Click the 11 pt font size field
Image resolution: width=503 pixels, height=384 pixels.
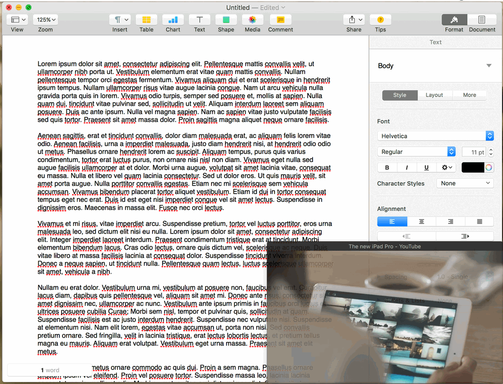tap(474, 152)
